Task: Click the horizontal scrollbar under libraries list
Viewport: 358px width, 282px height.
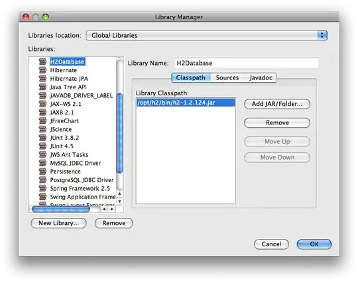Action: 61,209
